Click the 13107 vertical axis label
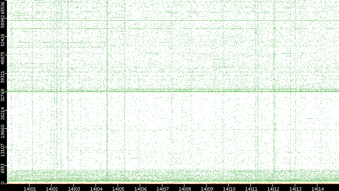Viewport: 339px width, 191px height. coord(2,150)
